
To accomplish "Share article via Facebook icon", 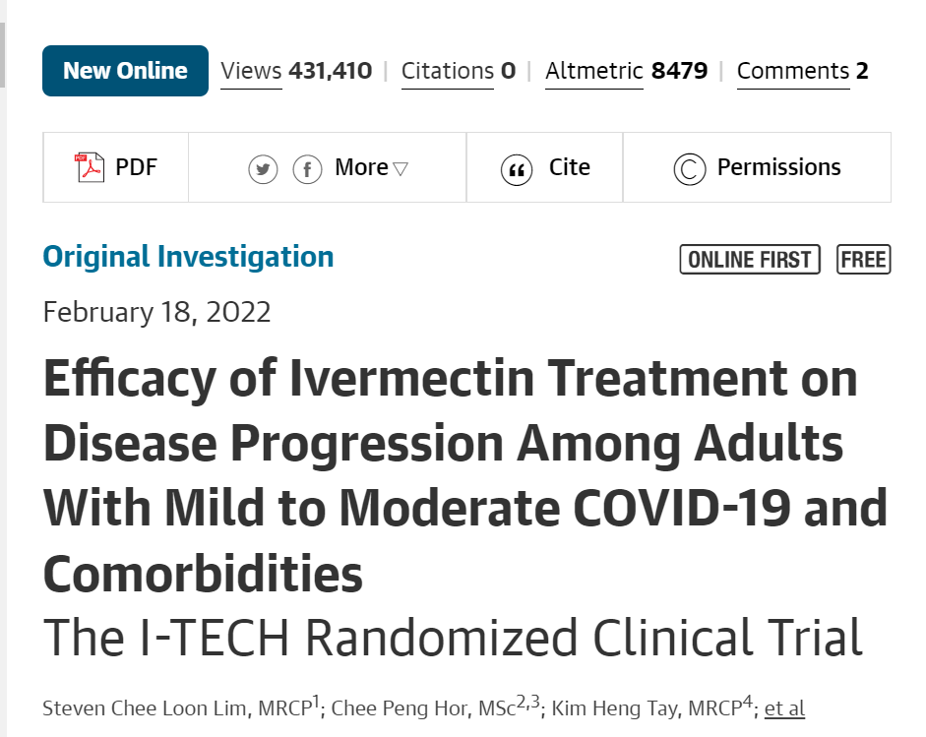I will pyautogui.click(x=307, y=169).
